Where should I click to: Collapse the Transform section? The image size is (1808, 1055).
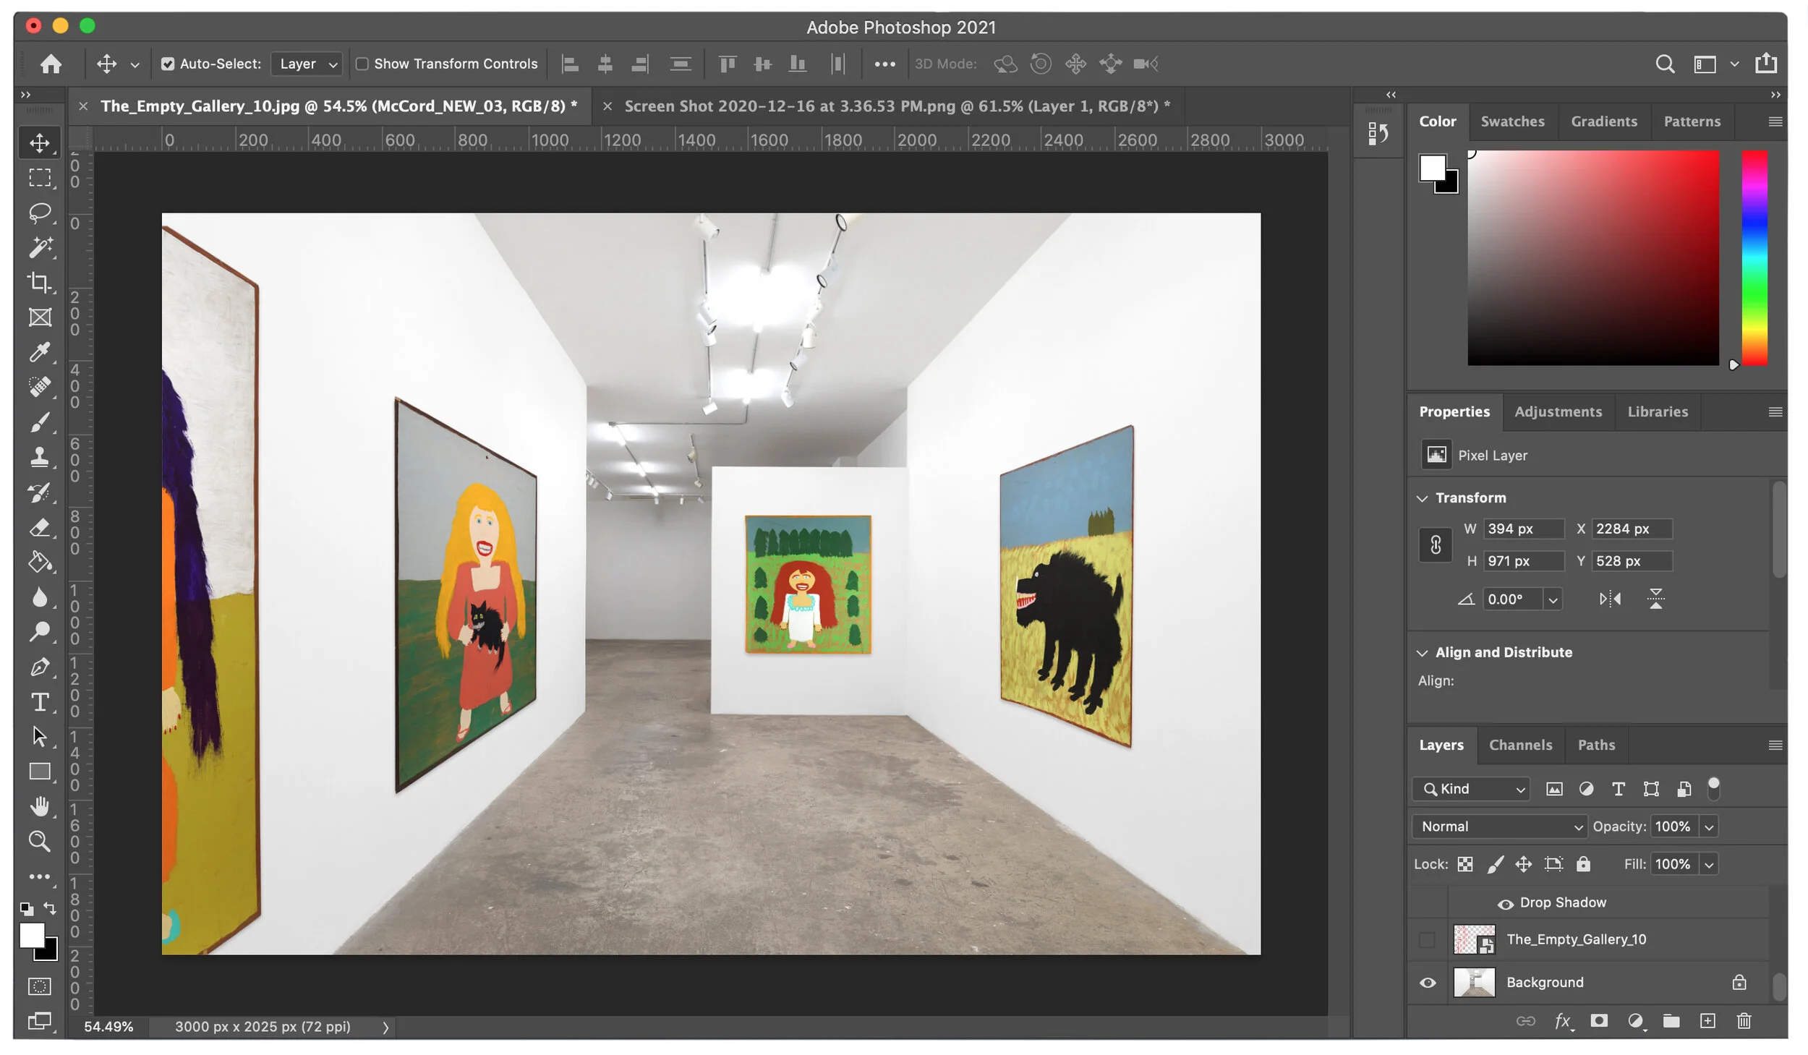[1422, 498]
